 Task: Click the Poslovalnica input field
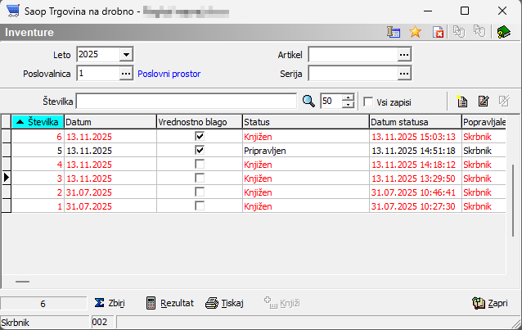[98, 74]
